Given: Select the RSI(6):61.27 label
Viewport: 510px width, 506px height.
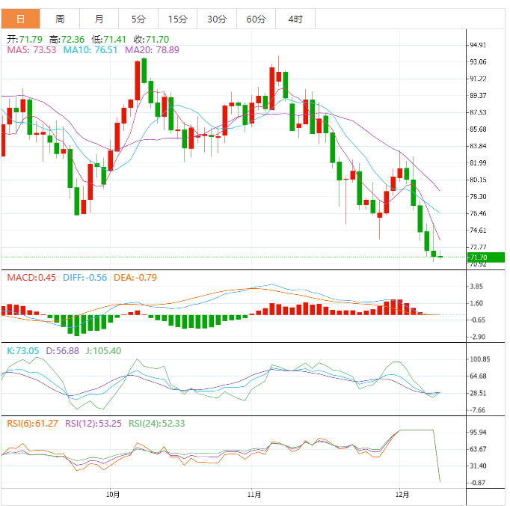Looking at the screenshot, I should coord(33,424).
